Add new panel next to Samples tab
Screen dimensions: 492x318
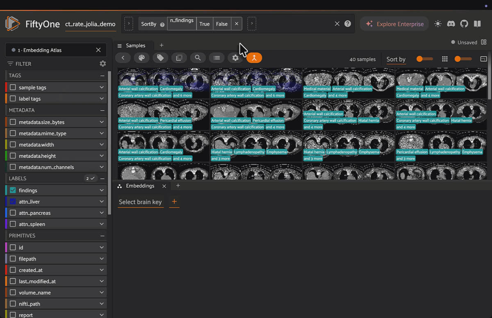click(x=162, y=45)
